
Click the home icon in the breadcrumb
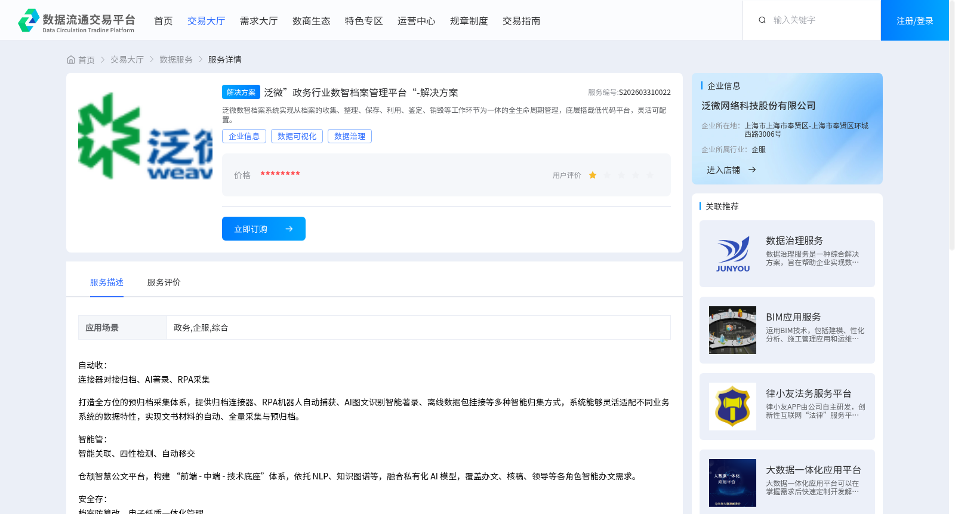(x=71, y=60)
